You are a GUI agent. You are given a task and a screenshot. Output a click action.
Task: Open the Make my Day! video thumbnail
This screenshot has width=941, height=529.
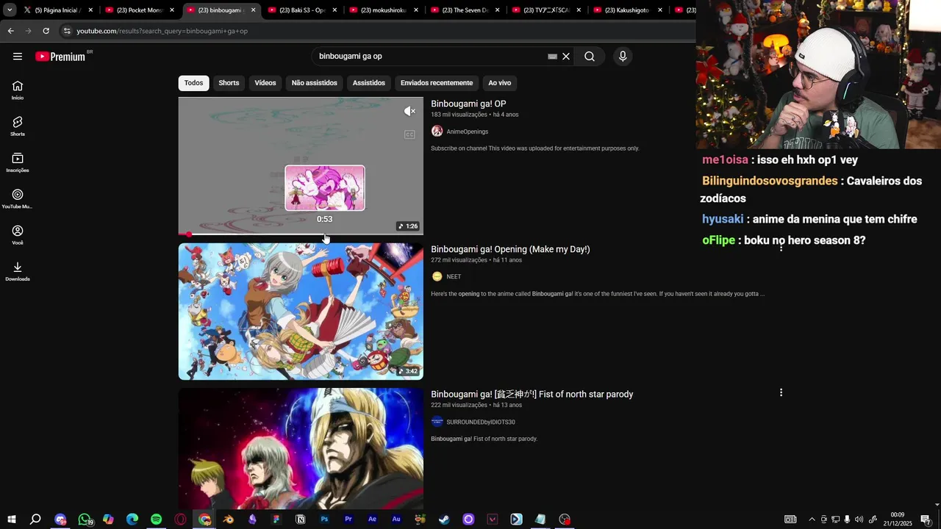pyautogui.click(x=301, y=312)
